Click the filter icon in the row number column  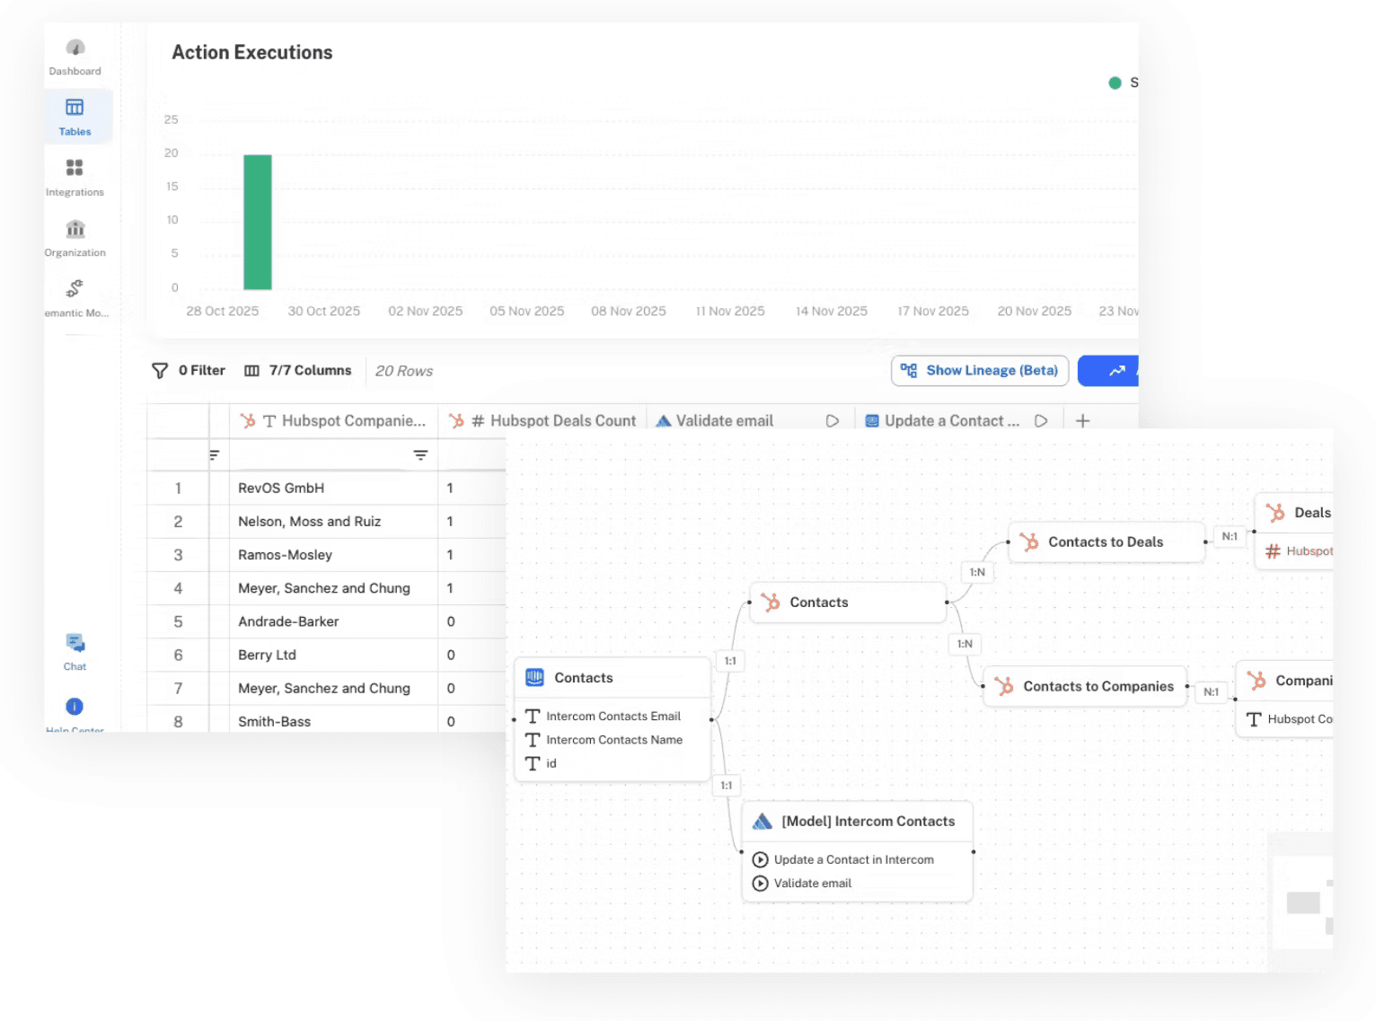[214, 454]
